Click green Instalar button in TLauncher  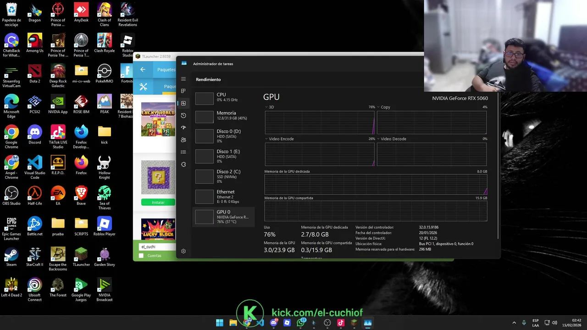point(158,202)
